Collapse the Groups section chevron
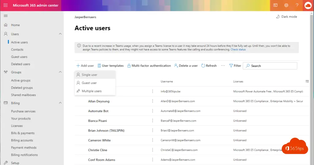The width and height of the screenshot is (314, 165). click(x=60, y=72)
